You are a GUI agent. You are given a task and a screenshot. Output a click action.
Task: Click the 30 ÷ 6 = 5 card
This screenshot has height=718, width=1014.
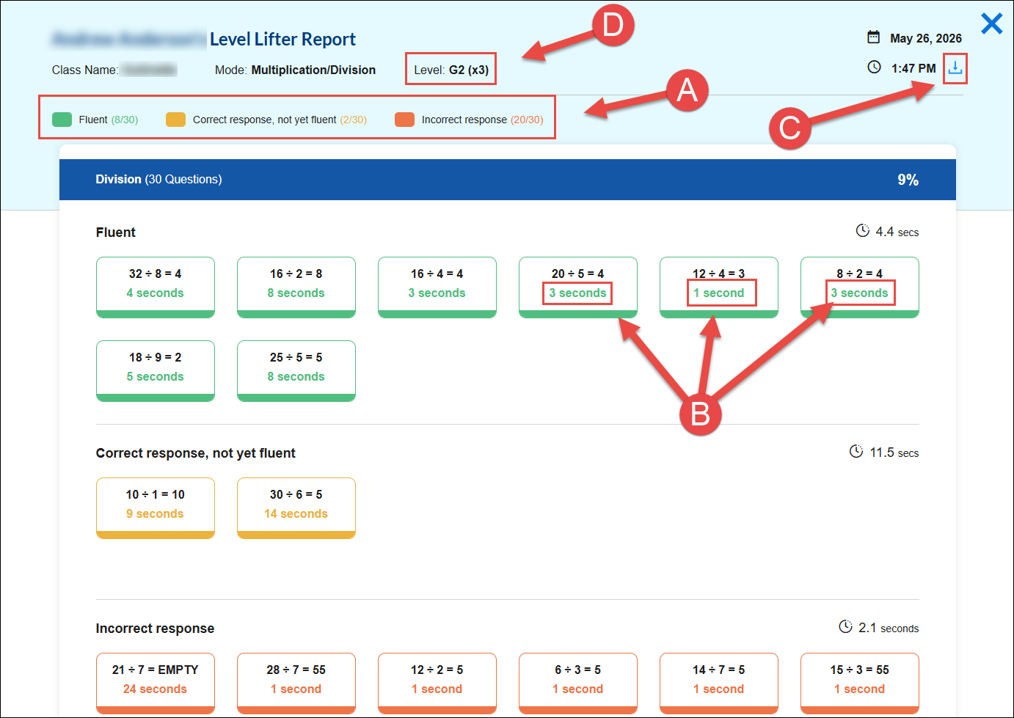[296, 508]
